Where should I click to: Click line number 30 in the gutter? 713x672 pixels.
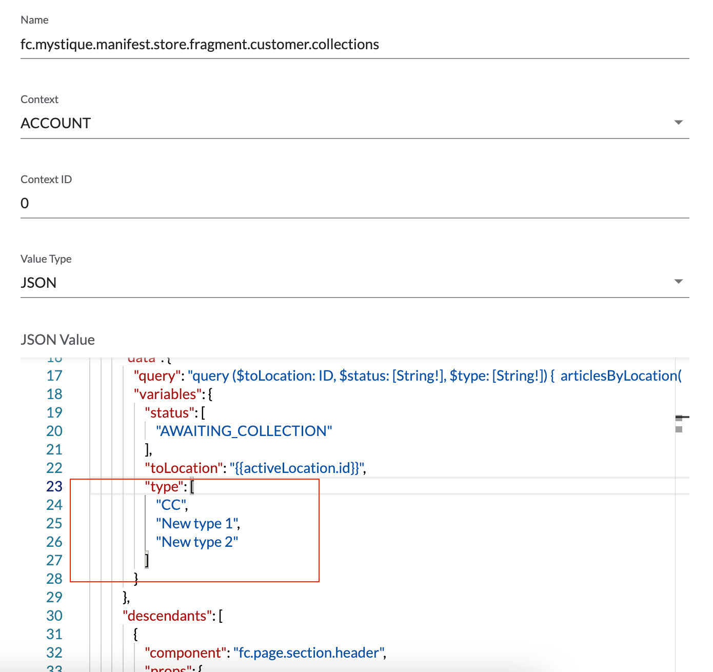pos(54,616)
